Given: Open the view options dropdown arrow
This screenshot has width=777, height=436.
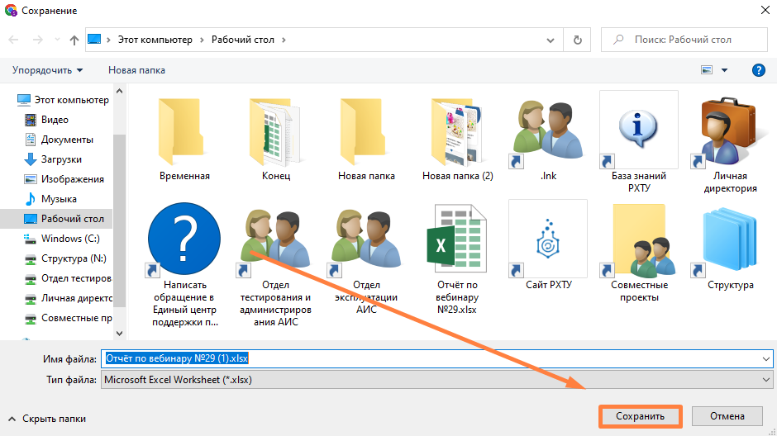Looking at the screenshot, I should pyautogui.click(x=725, y=70).
